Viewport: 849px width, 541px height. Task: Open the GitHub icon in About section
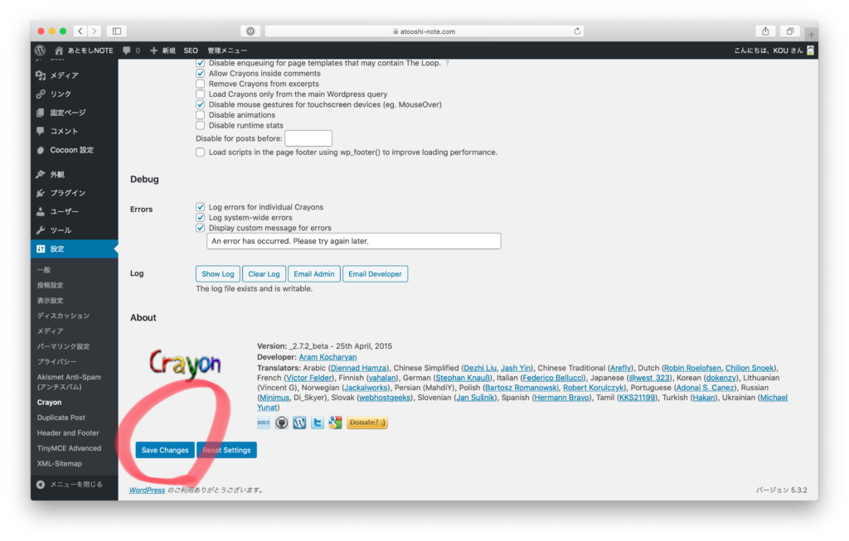pyautogui.click(x=282, y=423)
